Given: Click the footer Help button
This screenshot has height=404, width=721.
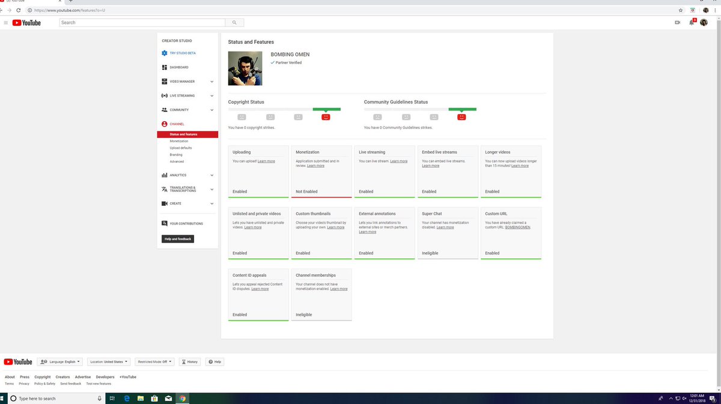Looking at the screenshot, I should (x=214, y=362).
